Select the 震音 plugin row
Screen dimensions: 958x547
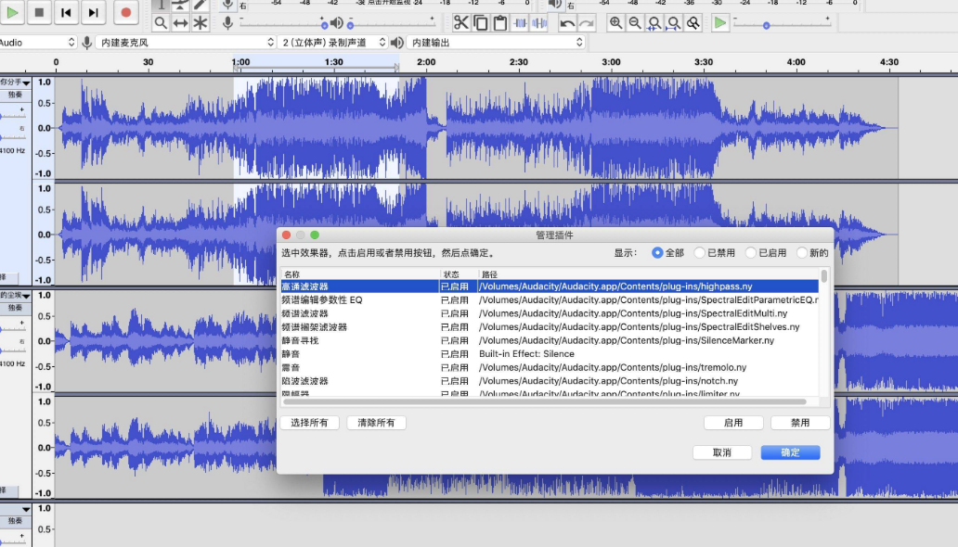(550, 367)
